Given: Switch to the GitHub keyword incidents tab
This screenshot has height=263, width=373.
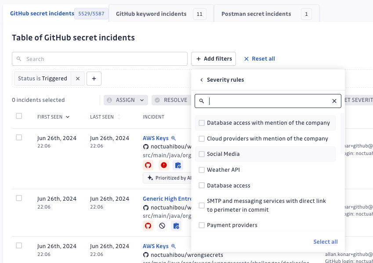Looking at the screenshot, I should [151, 14].
